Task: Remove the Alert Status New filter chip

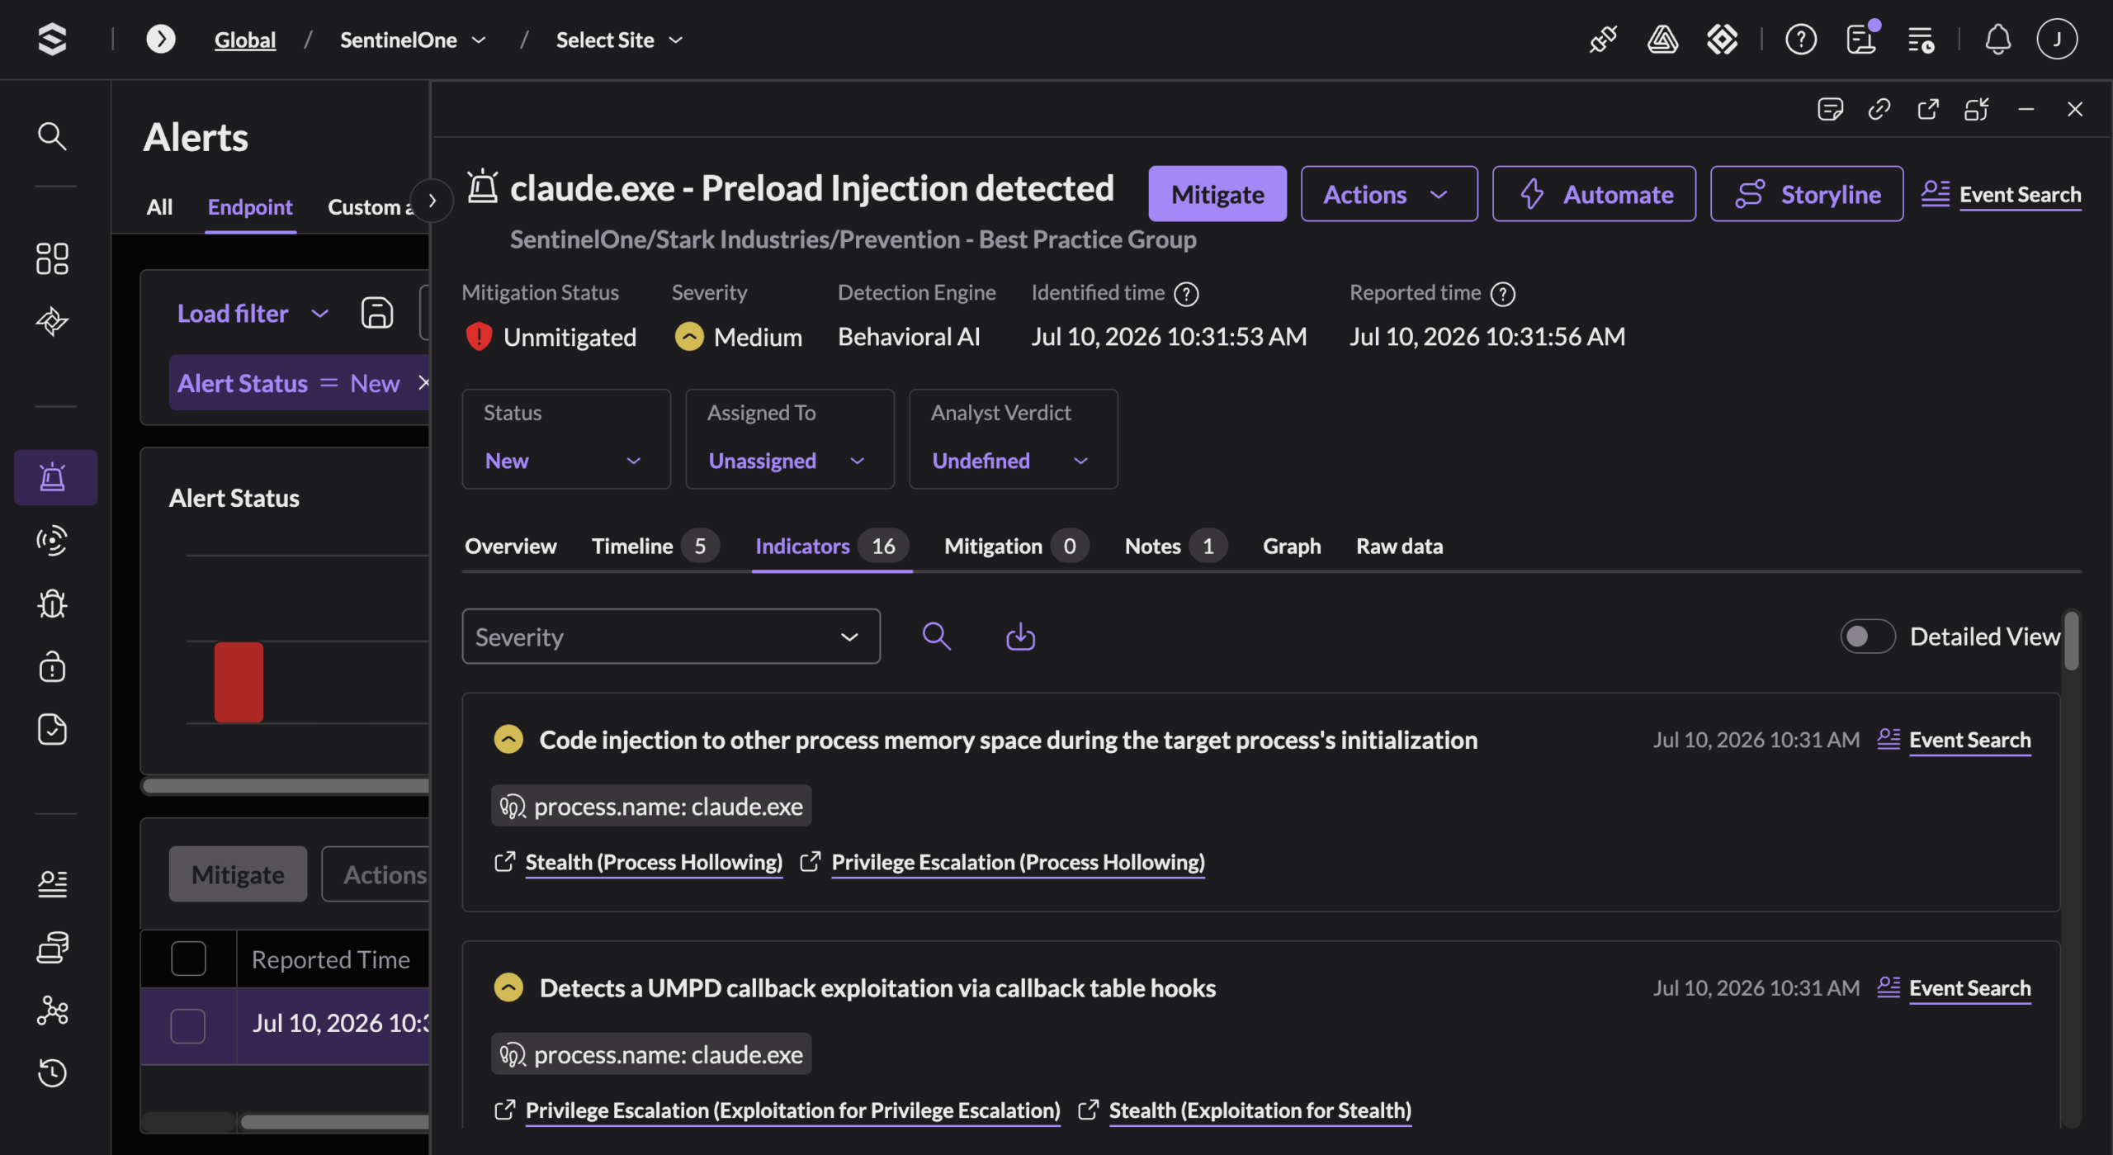Action: (423, 382)
